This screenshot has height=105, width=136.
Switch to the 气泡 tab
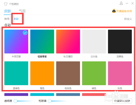pos(22,11)
